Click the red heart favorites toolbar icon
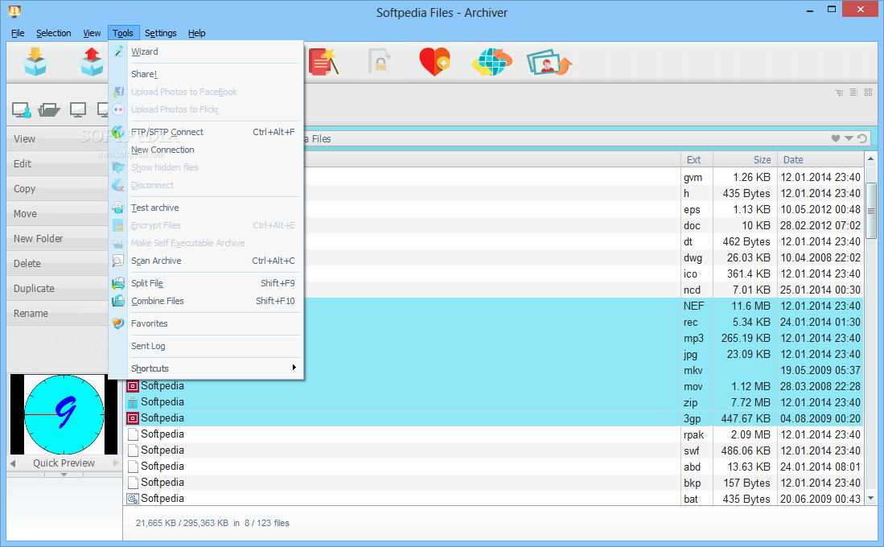 coord(434,61)
